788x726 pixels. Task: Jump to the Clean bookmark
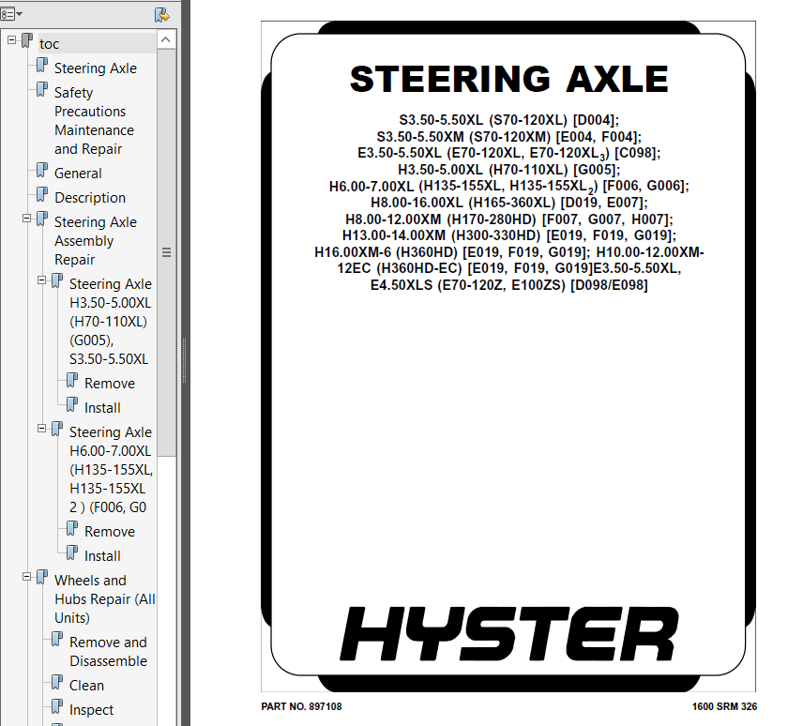point(86,686)
